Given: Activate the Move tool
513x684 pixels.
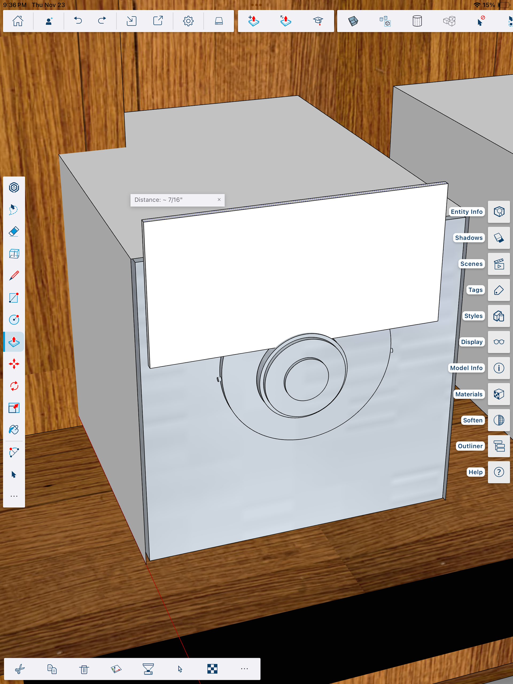Looking at the screenshot, I should click(x=14, y=364).
